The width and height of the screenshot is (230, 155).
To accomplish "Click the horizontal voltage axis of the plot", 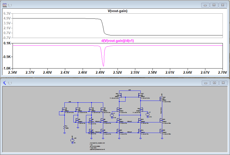I will pyautogui.click(x=117, y=73).
